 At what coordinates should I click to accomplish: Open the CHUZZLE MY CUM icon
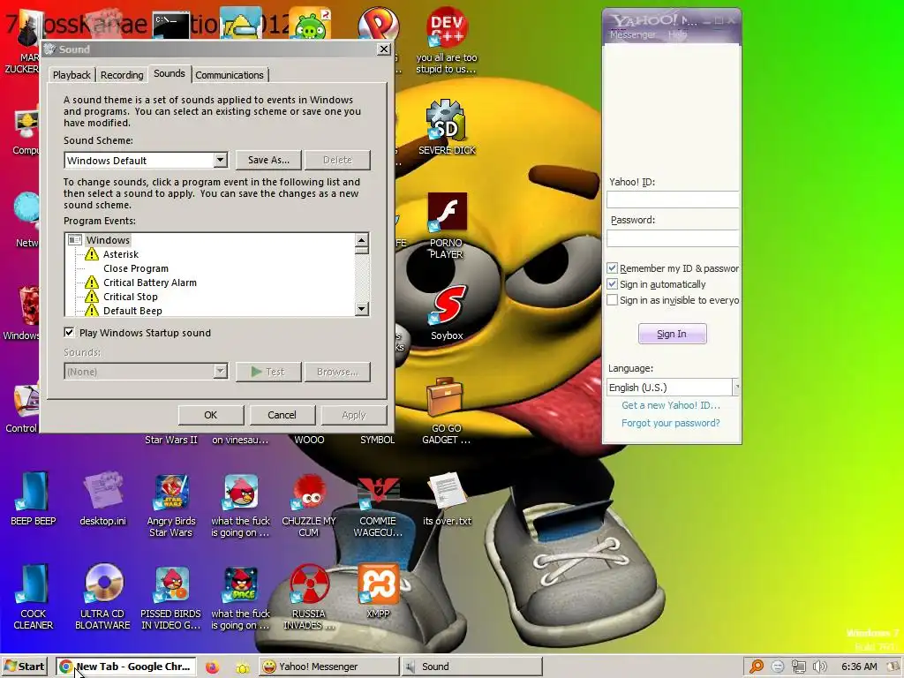(309, 491)
